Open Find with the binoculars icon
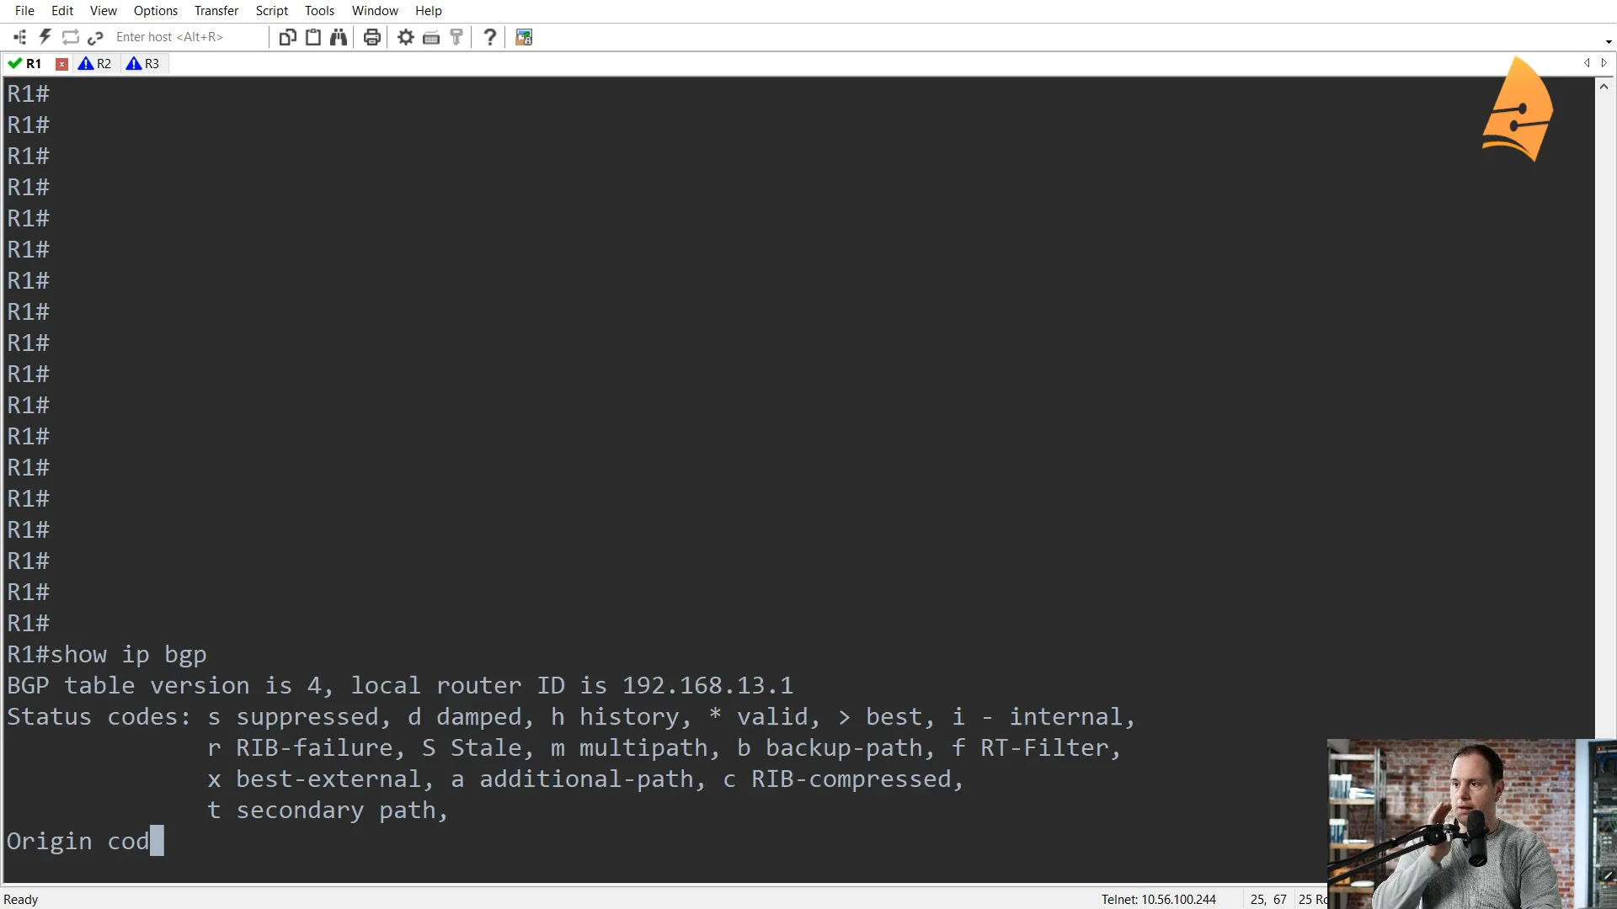Screen dimensions: 1617x909 click(339, 37)
